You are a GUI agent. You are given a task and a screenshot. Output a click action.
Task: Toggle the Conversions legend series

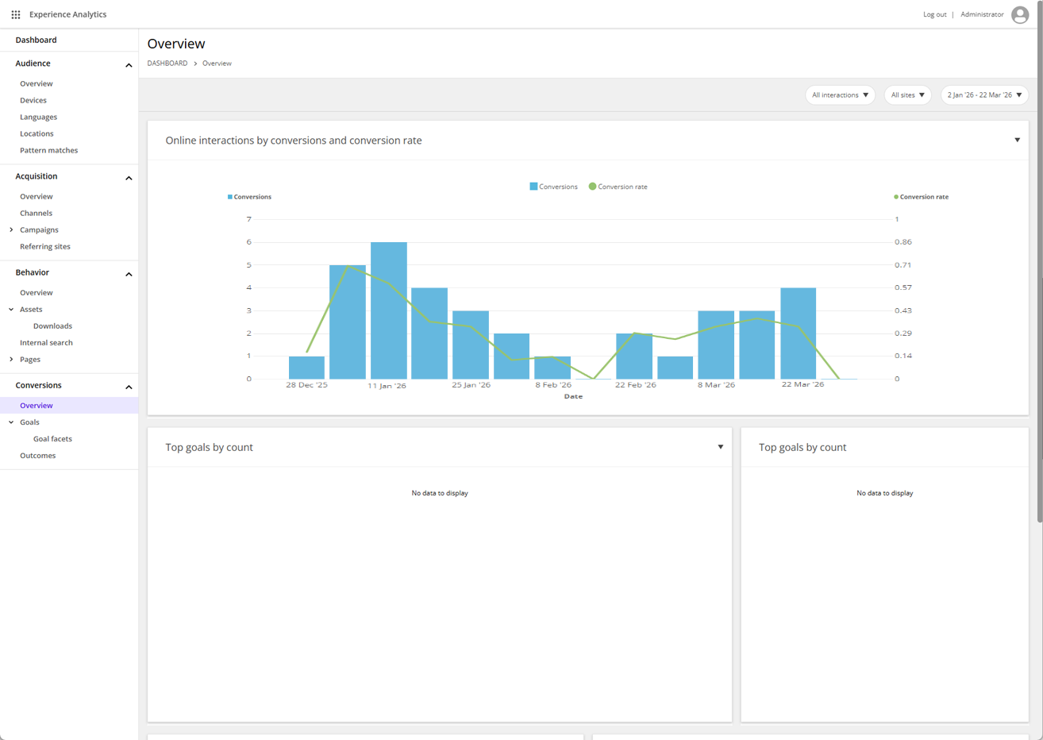coord(553,187)
